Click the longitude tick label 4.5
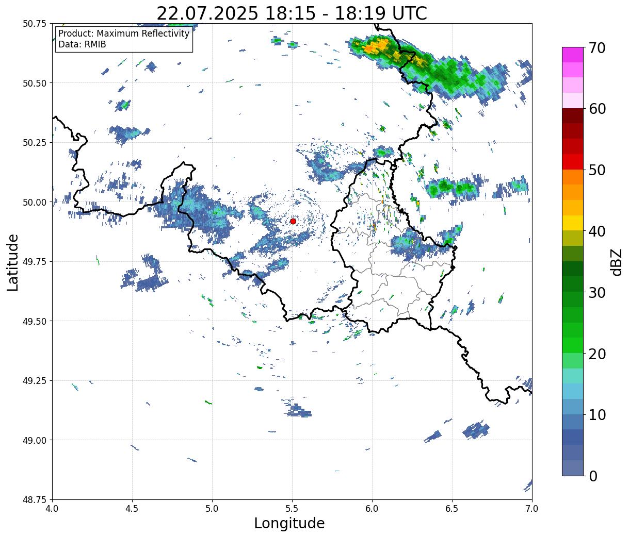 click(x=133, y=509)
